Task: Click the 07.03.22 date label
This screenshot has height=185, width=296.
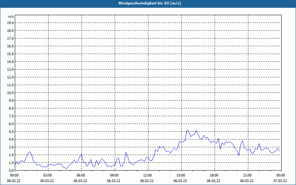Action: click(x=280, y=181)
